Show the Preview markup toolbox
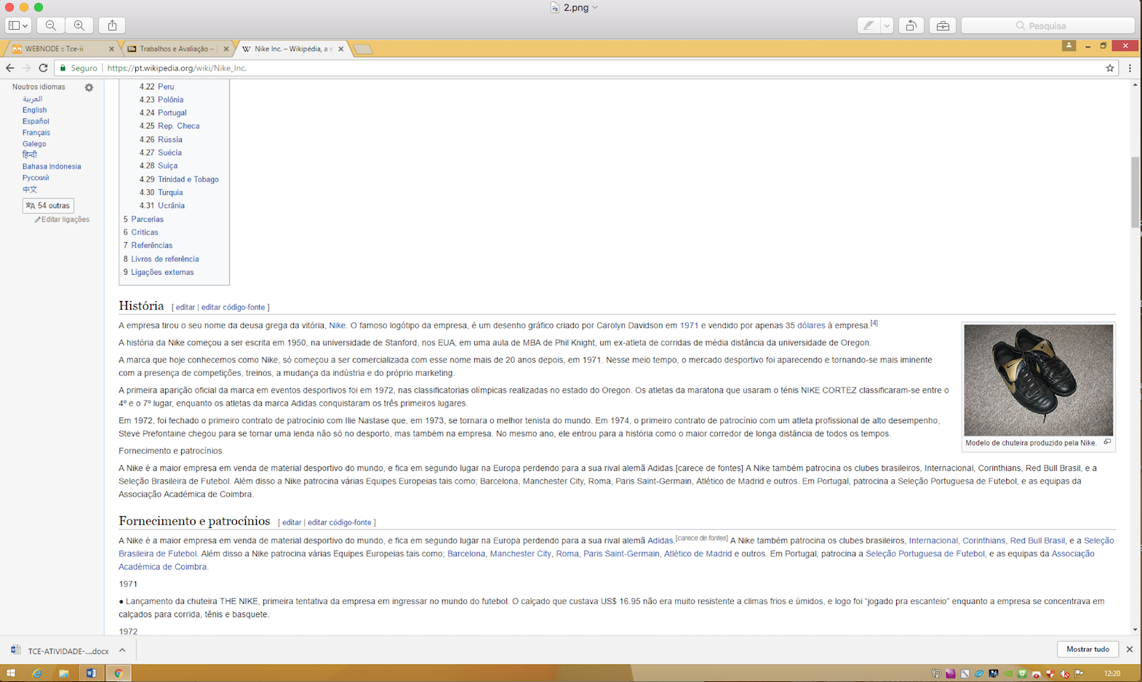 click(x=943, y=25)
